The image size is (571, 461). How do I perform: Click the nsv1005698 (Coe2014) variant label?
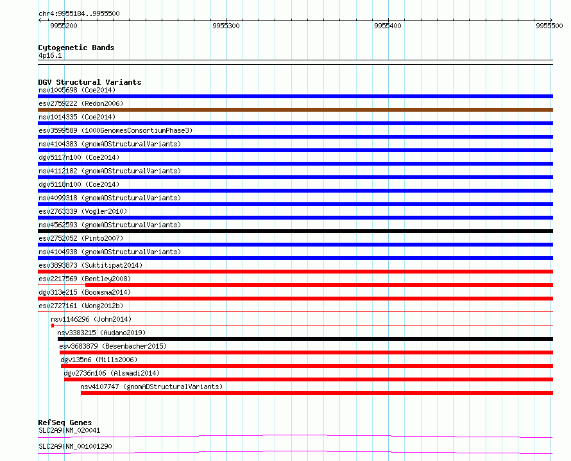(x=77, y=90)
